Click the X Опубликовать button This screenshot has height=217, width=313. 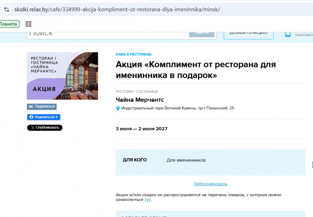45,128
